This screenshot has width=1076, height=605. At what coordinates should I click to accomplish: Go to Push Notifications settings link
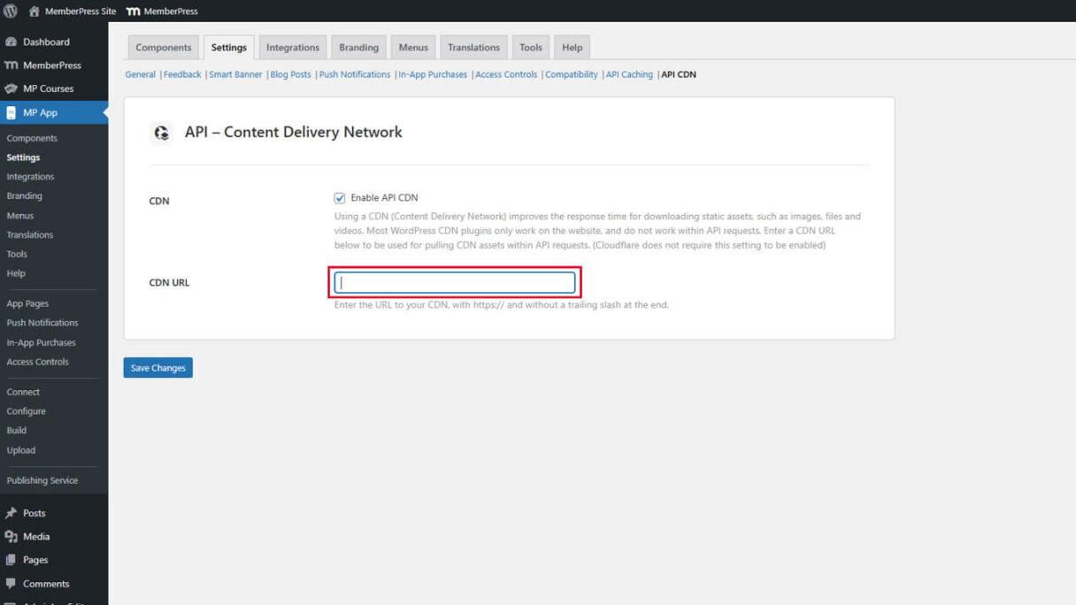tap(354, 74)
